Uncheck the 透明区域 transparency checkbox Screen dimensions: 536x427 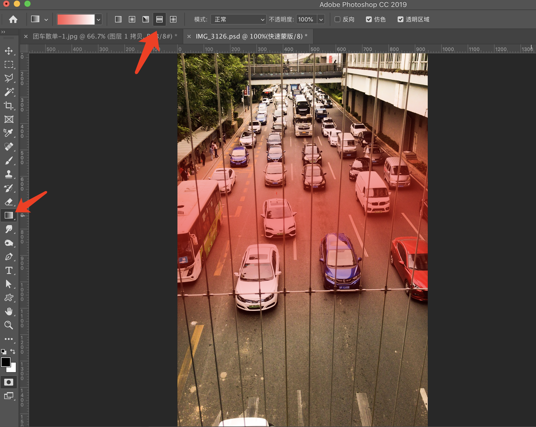[401, 19]
